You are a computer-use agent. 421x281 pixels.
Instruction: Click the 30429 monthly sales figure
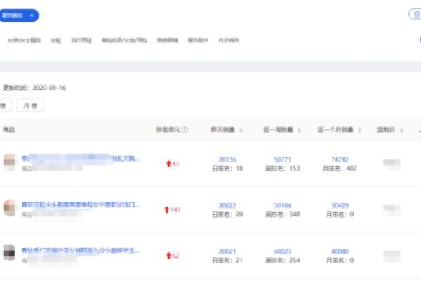[340, 205]
